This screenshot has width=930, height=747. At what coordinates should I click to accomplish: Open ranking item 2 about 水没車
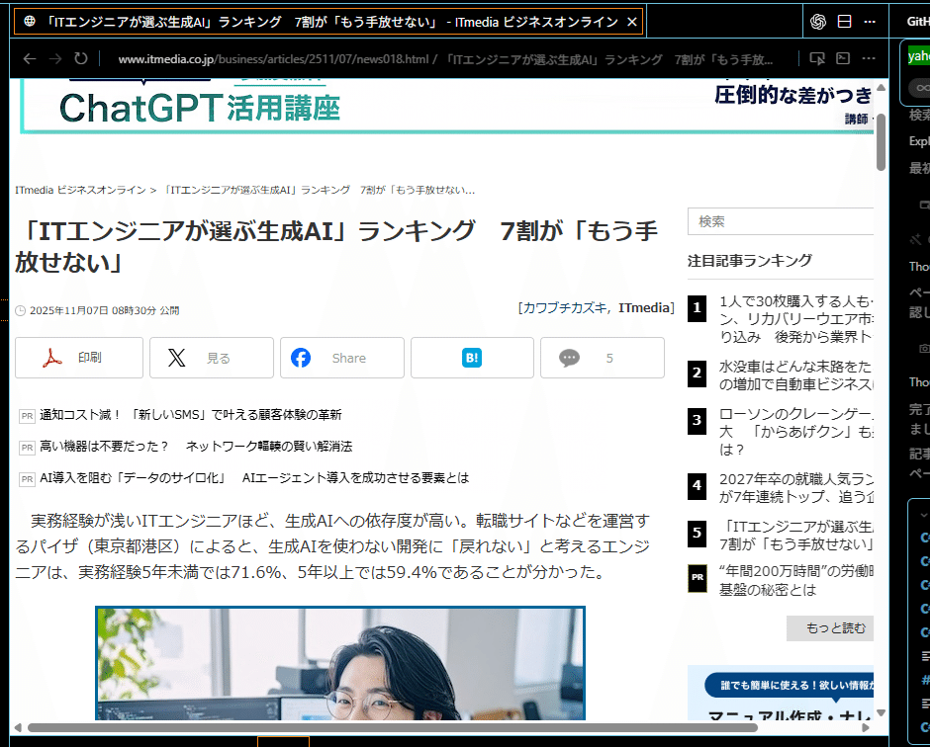pyautogui.click(x=796, y=374)
